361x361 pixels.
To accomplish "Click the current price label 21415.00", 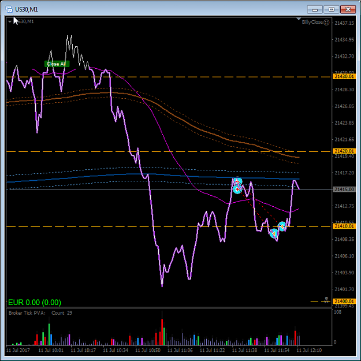I will pos(344,189).
